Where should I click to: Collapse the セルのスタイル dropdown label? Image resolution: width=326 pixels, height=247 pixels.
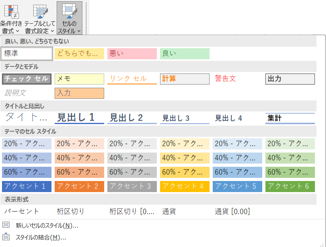[69, 27]
